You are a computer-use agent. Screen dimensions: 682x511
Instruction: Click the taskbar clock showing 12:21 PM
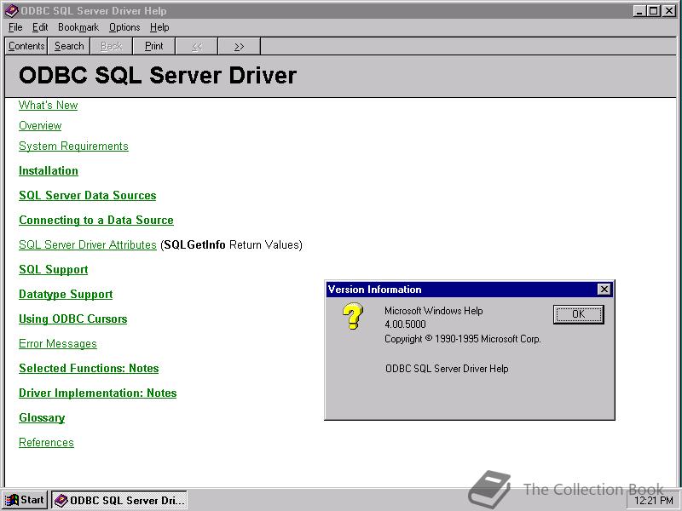click(654, 501)
